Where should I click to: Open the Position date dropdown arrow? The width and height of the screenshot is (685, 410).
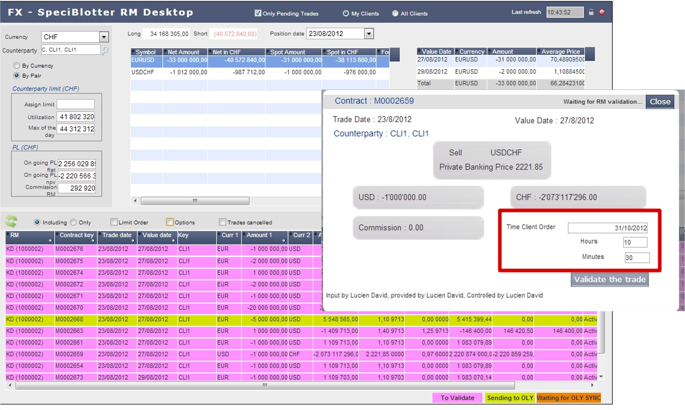pos(369,34)
